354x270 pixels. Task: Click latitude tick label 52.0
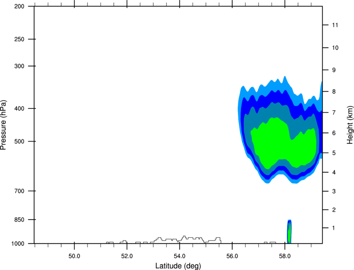[x=127, y=256]
